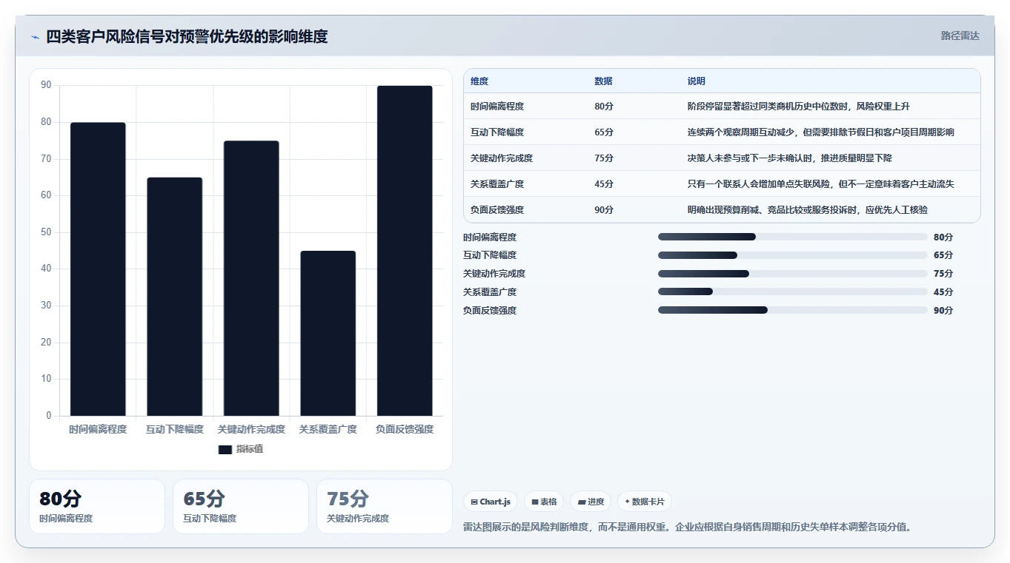Click the 45分 cell in the table
The height and width of the screenshot is (563, 1010).
604,184
